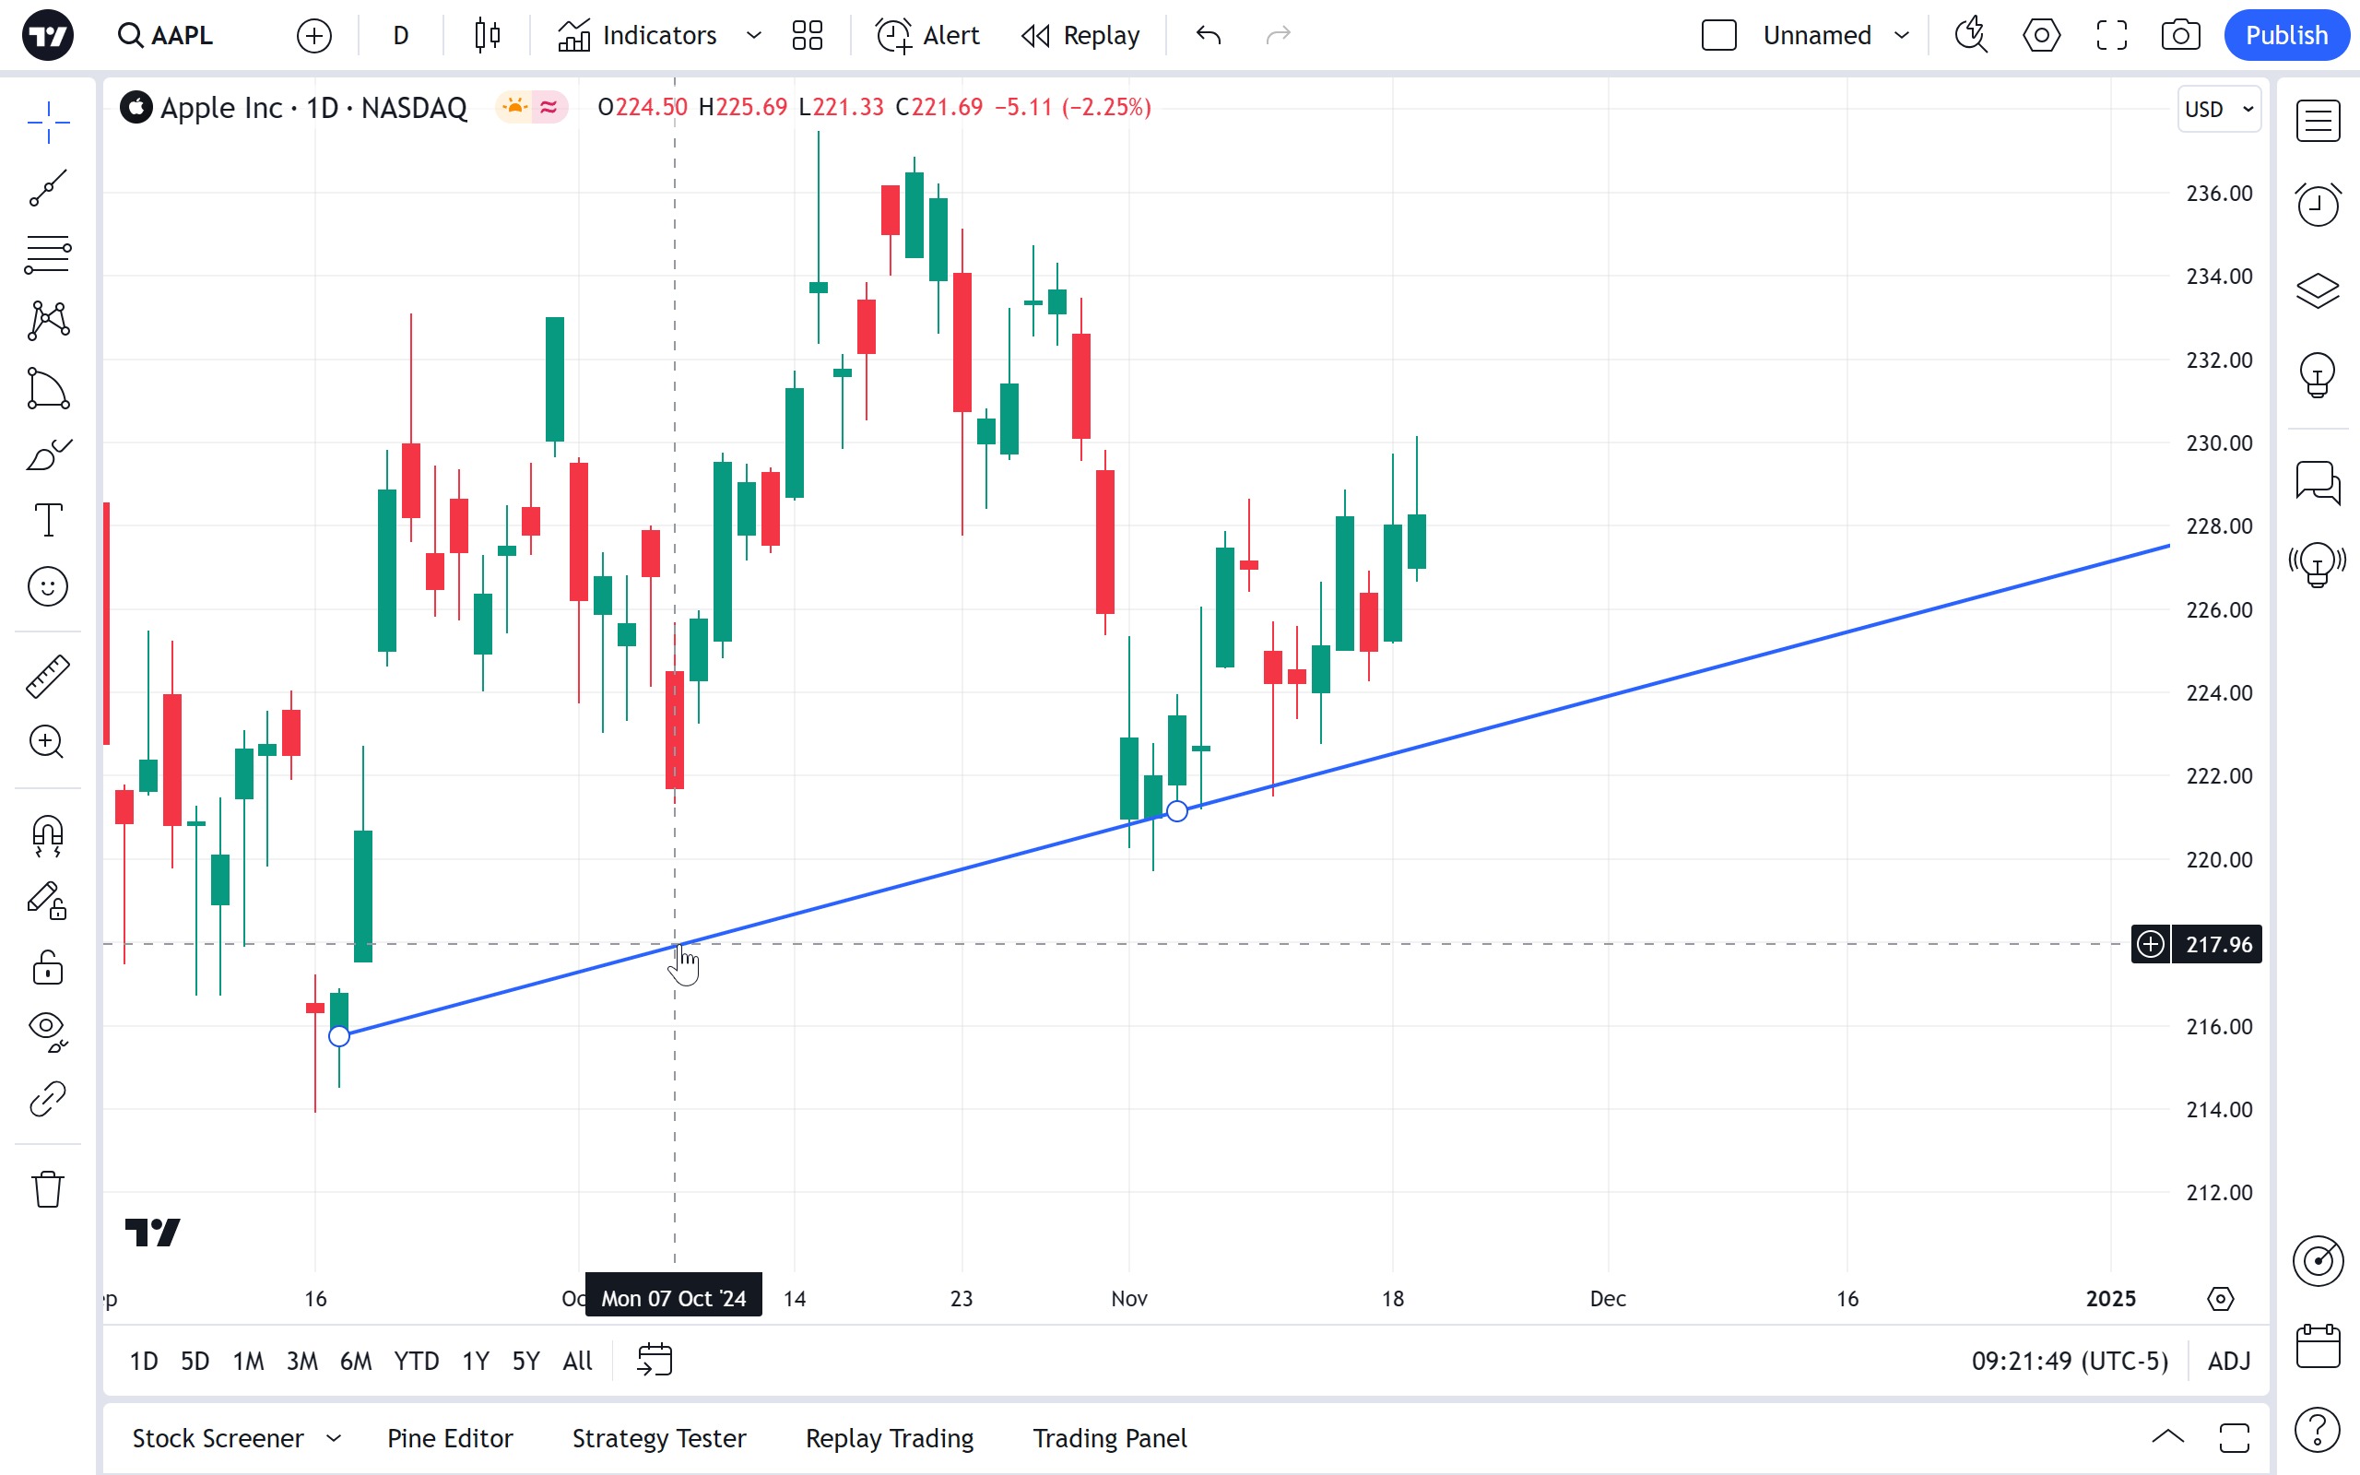Open the Strategy Tester tab

point(658,1438)
